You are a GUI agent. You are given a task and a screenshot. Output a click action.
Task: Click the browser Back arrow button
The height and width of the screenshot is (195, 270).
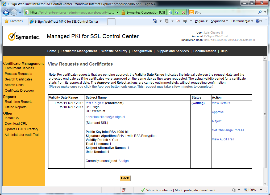coord(6,13)
